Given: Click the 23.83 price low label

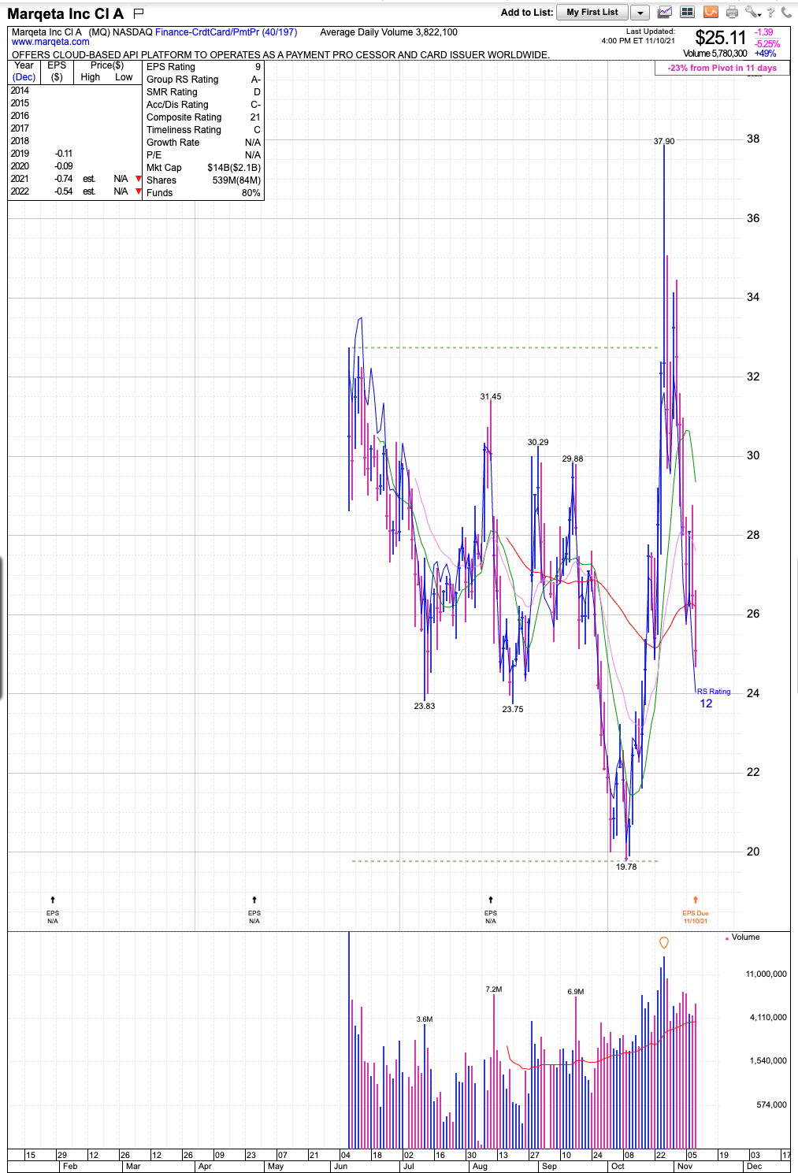Looking at the screenshot, I should click(x=425, y=706).
